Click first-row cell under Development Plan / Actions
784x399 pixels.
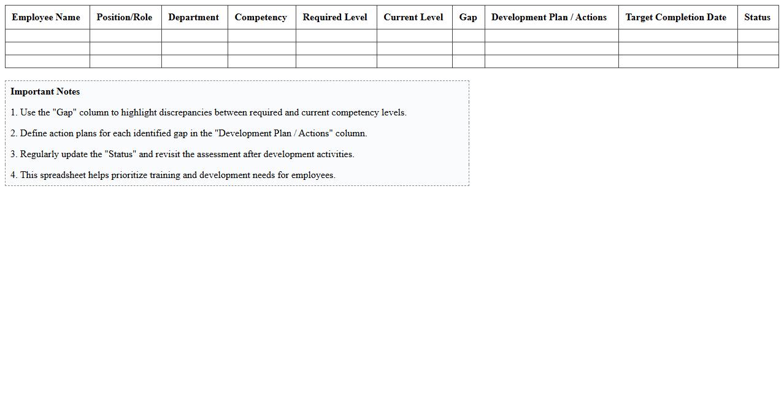pyautogui.click(x=551, y=36)
